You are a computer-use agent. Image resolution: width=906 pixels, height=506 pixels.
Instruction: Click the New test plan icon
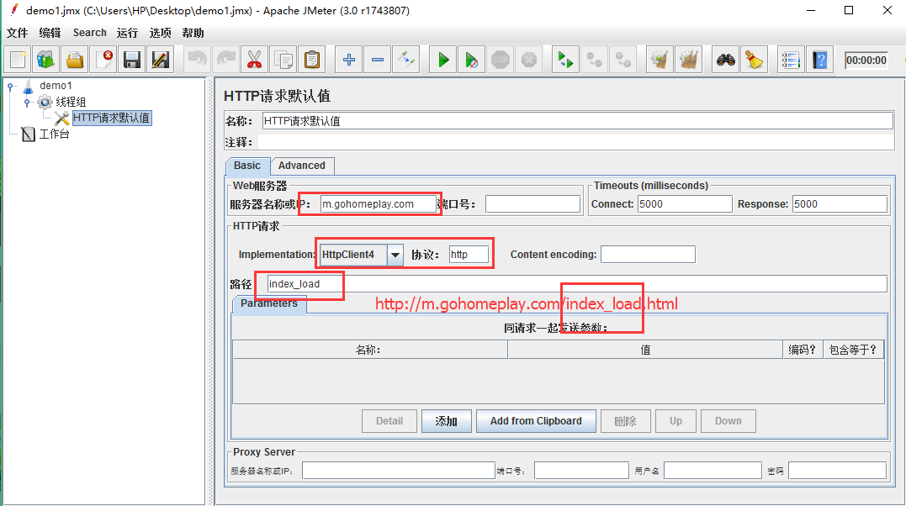[x=18, y=60]
